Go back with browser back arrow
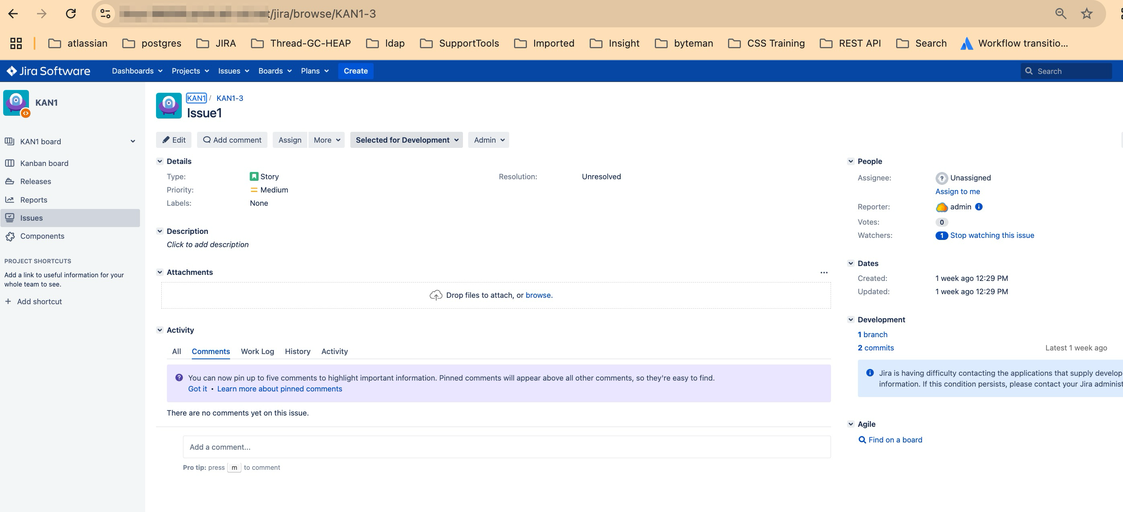This screenshot has height=512, width=1123. [13, 14]
